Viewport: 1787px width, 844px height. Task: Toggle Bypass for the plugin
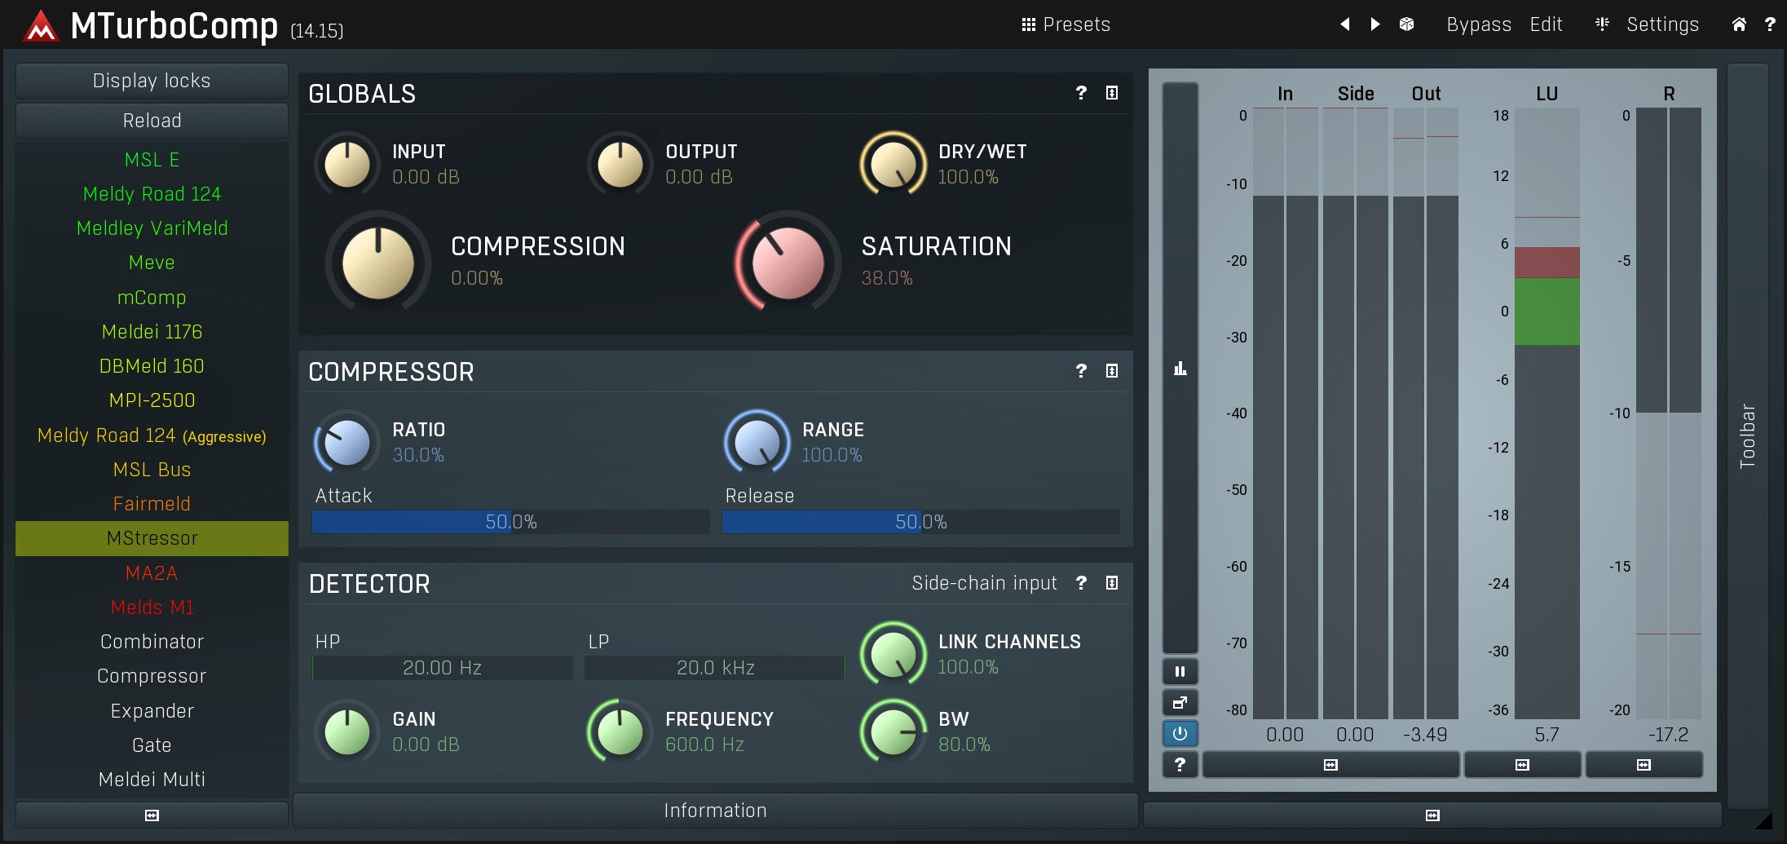pyautogui.click(x=1478, y=24)
